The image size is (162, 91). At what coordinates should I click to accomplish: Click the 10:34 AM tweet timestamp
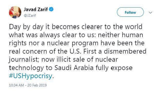16,85
